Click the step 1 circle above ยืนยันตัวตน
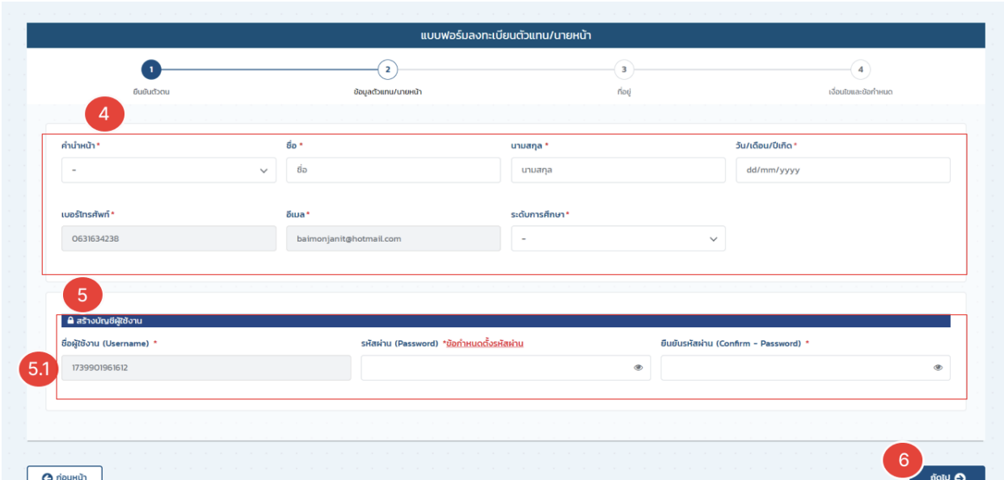Screen dimensions: 1004x480 point(152,70)
